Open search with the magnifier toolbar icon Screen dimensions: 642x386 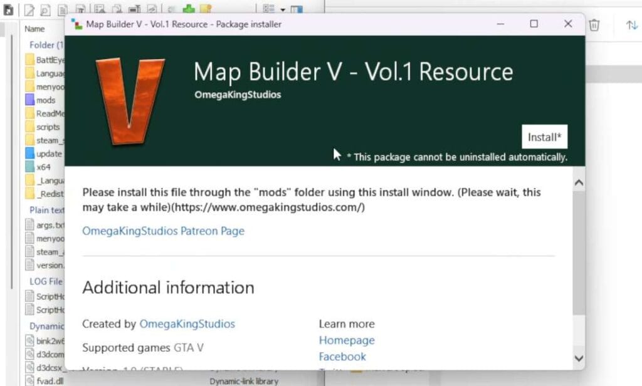[x=45, y=9]
